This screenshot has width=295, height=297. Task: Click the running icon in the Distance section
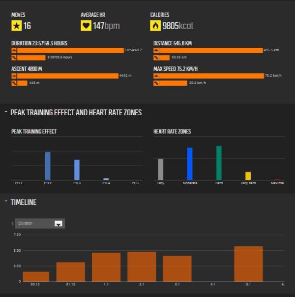156,58
